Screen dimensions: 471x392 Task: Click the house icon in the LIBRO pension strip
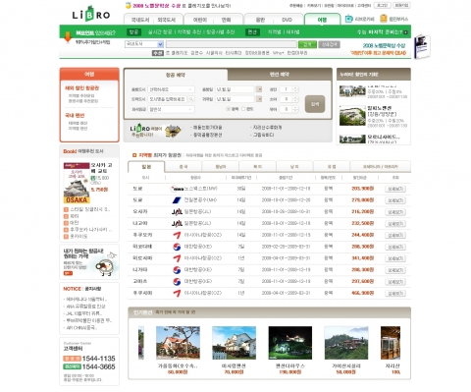(173, 131)
